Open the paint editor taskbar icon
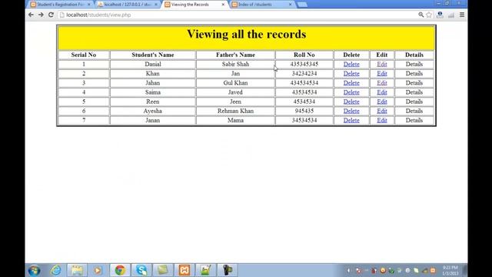Screen dimensions: 492x277 205,270
